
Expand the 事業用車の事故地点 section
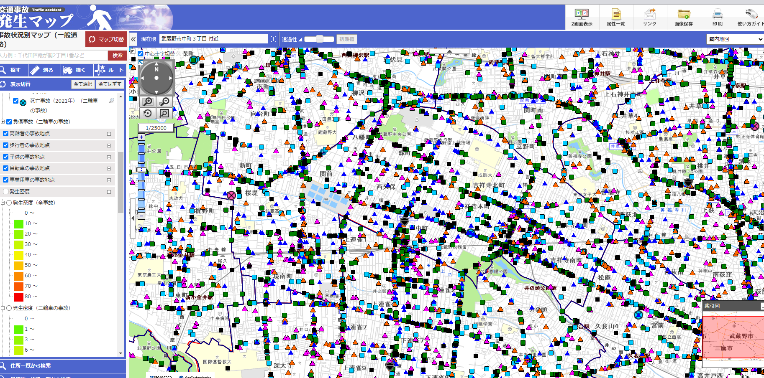[x=109, y=180]
